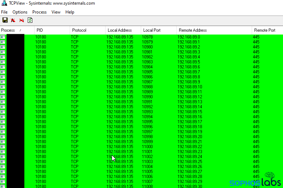This screenshot has height=188, width=283.
Task: Click local port value 11000
Action: click(x=147, y=147)
